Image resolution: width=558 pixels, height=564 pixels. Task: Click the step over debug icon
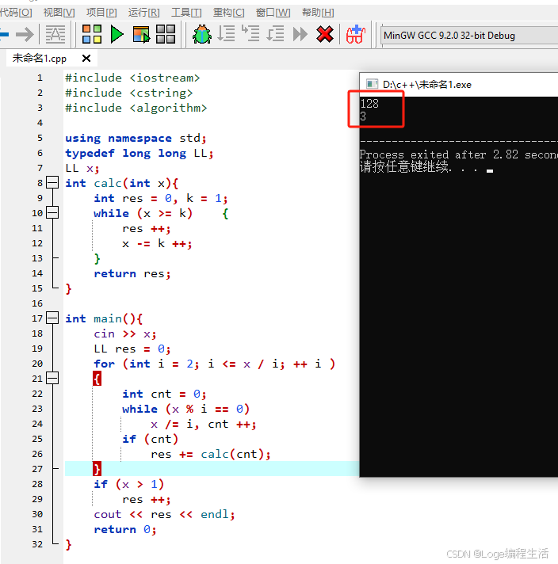[x=226, y=34]
